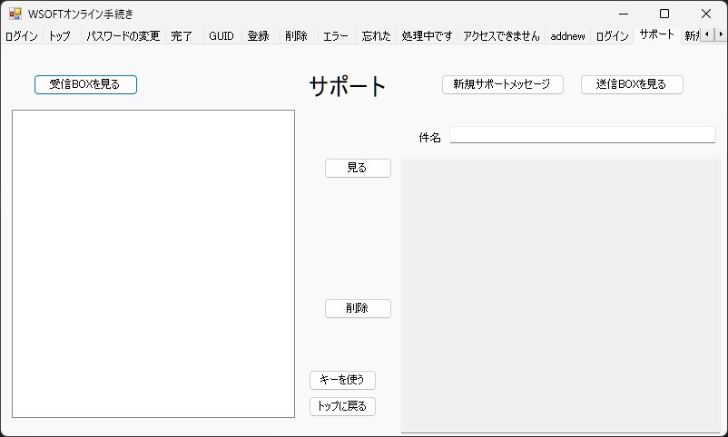Open the アクセスできません tab
Viewport: 728px width, 437px height.
(x=501, y=36)
